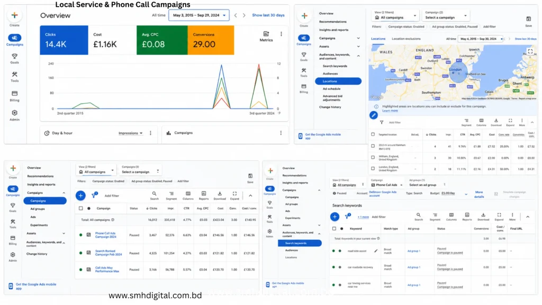Click Show last 30 days in Overview dashboard
Viewport: 542px width, 305px height.
(268, 15)
